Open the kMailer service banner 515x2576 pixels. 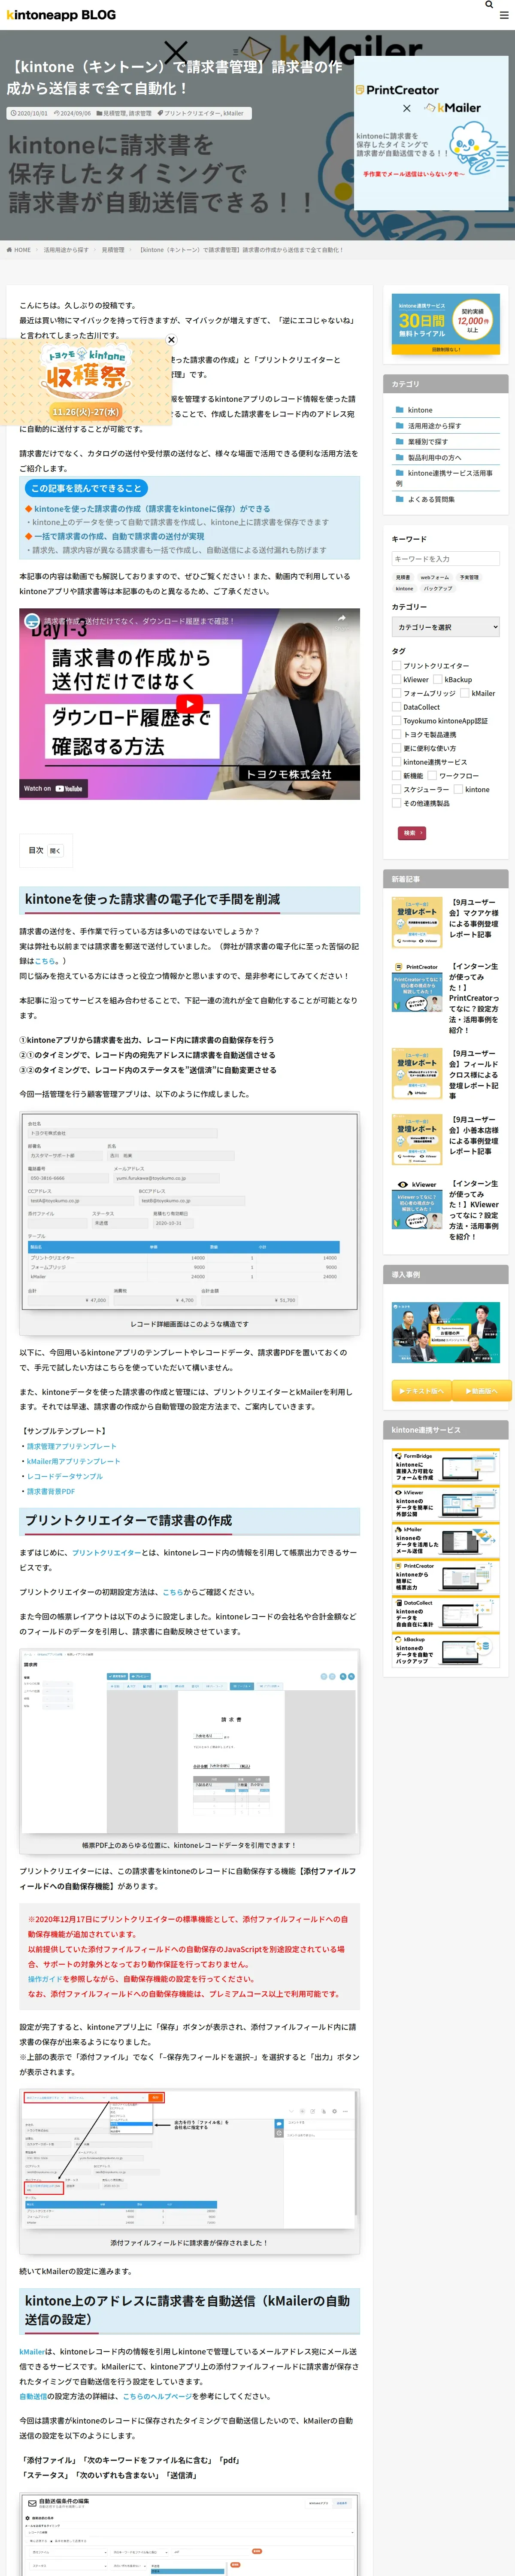[x=446, y=1541]
